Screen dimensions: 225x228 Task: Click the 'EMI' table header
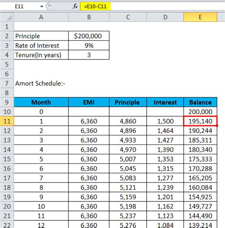(x=89, y=102)
